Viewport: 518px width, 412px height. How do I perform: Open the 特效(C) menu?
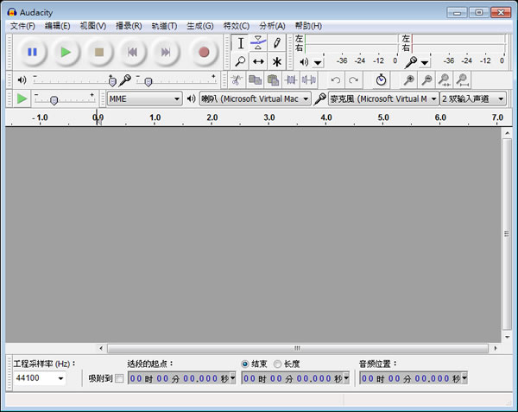(237, 26)
